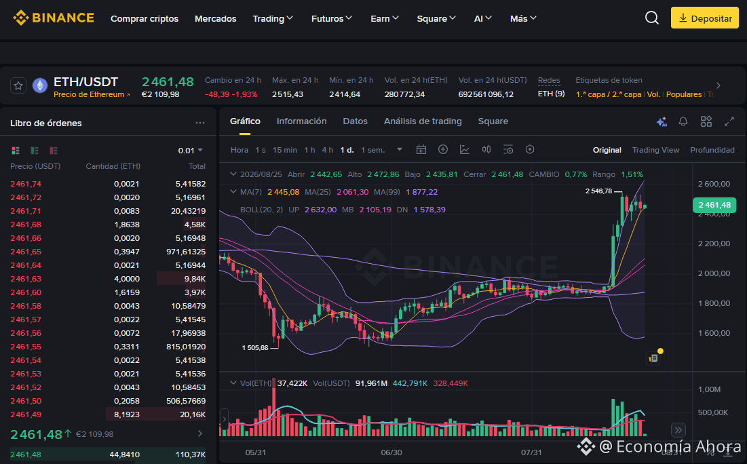Open the more time intervals dropdown arrow
Image resolution: width=747 pixels, height=464 pixels.
400,150
